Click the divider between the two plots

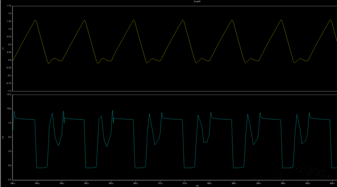coord(175,93)
